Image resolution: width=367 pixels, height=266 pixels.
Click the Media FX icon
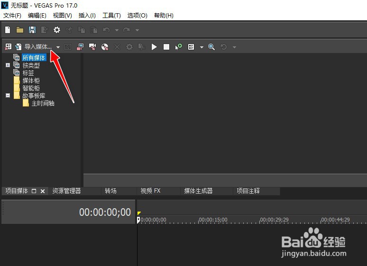(142, 47)
